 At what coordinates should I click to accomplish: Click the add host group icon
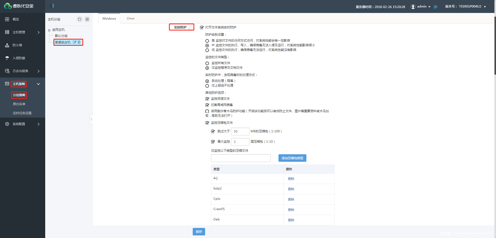point(80,19)
